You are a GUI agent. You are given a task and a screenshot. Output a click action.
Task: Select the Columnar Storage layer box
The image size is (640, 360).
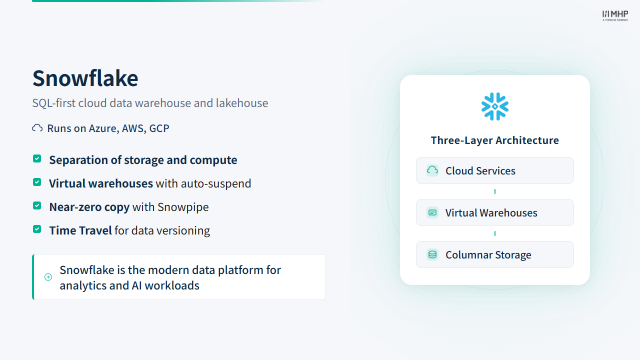tap(495, 254)
